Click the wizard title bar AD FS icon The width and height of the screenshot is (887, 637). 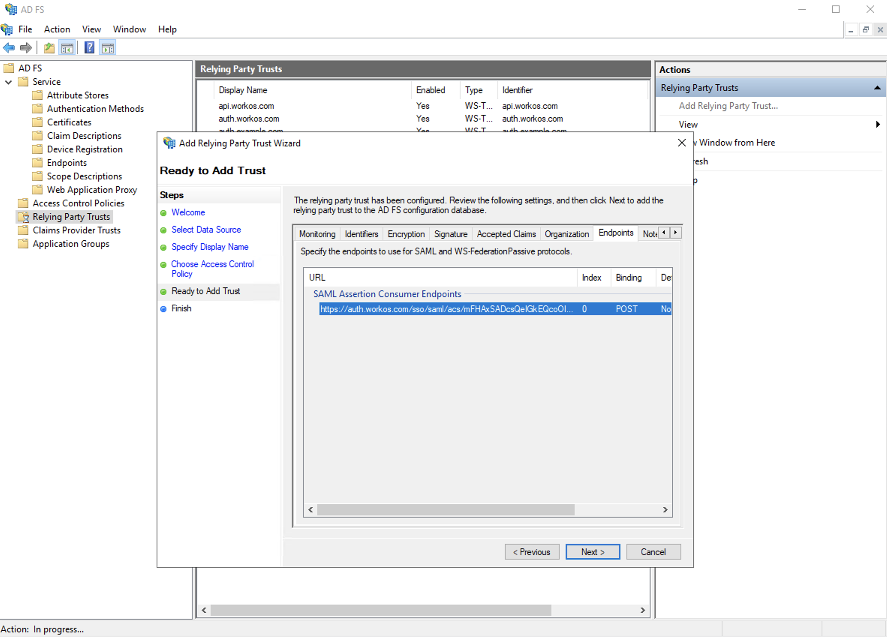coord(169,143)
